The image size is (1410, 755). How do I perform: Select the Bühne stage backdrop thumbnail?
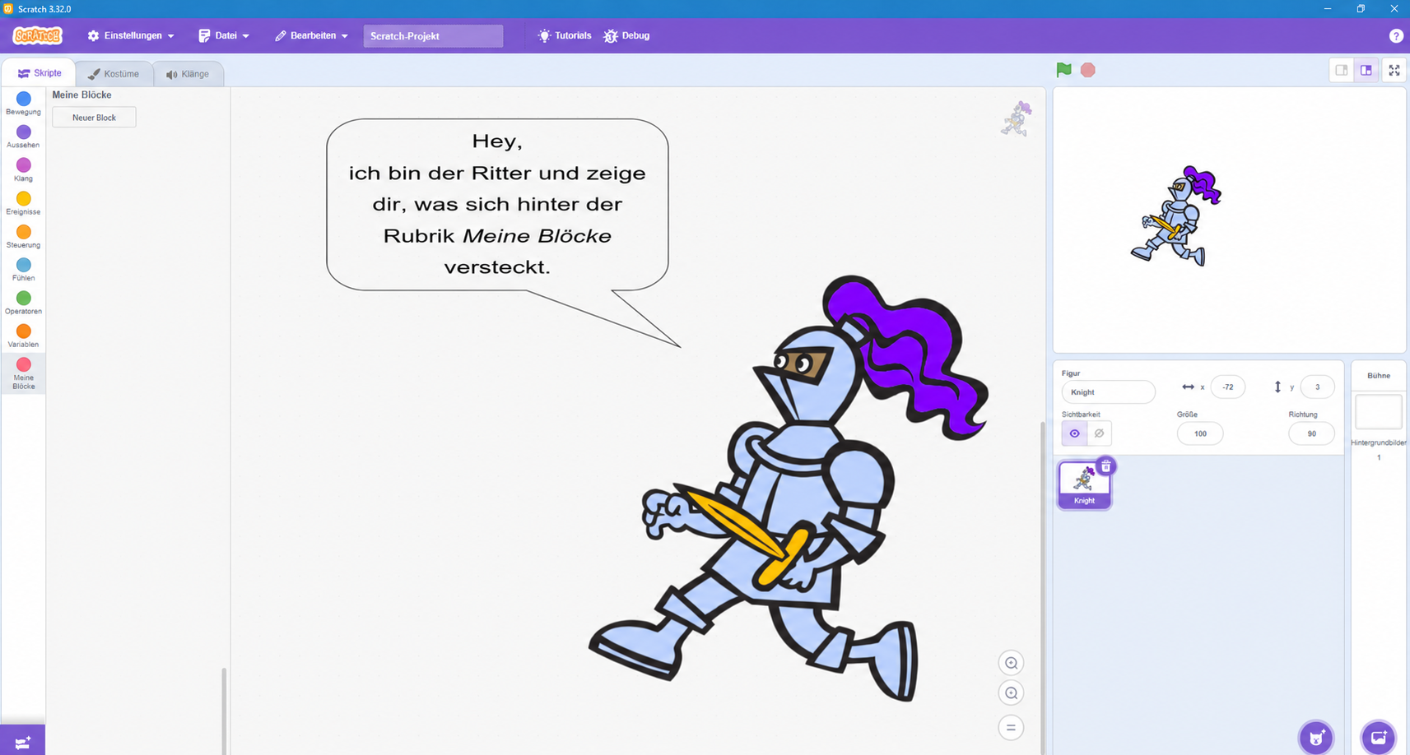1378,412
